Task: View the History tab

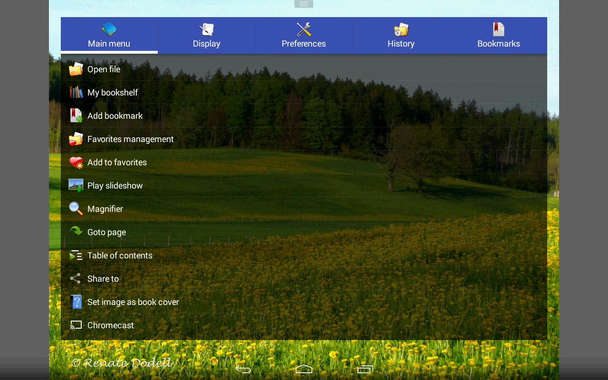Action: (401, 36)
